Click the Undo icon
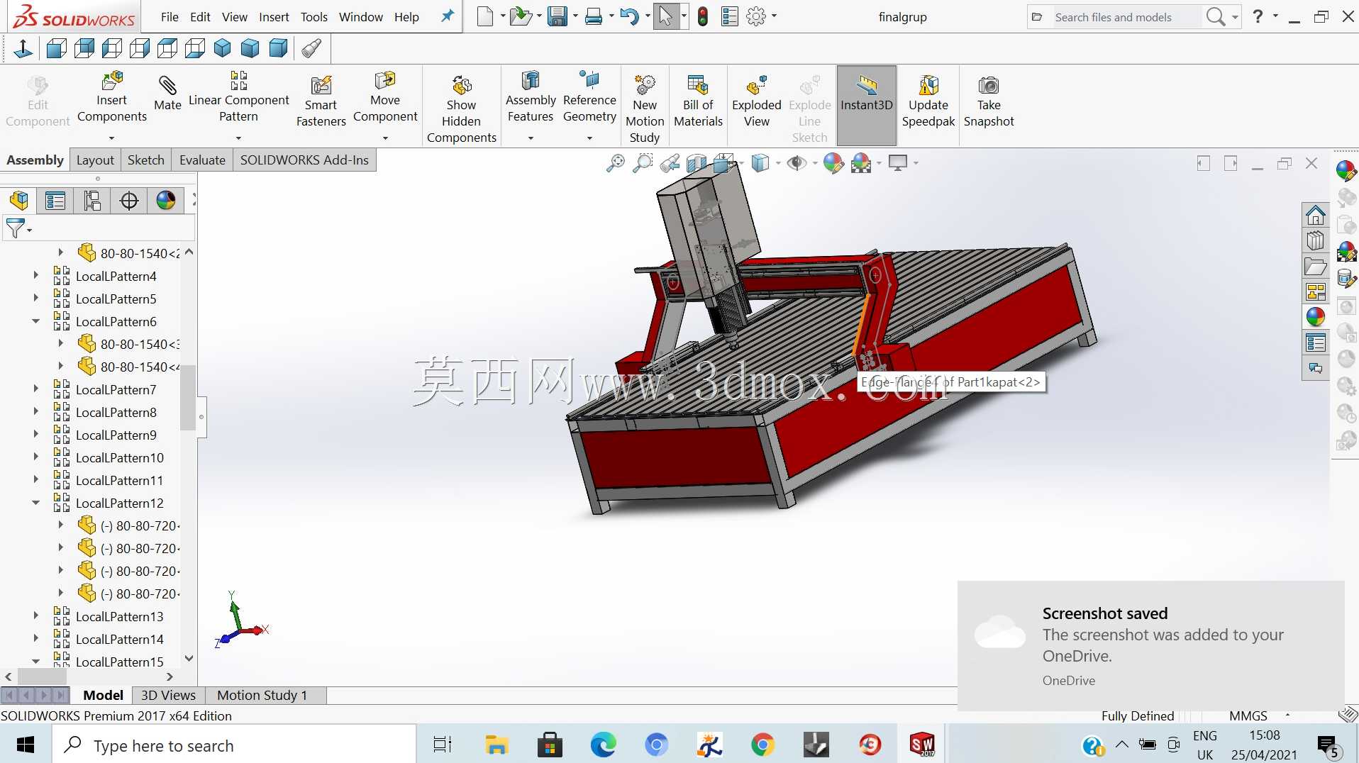 pyautogui.click(x=629, y=17)
